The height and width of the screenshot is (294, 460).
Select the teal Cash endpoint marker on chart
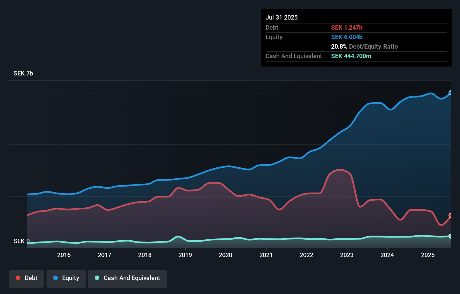[450, 236]
